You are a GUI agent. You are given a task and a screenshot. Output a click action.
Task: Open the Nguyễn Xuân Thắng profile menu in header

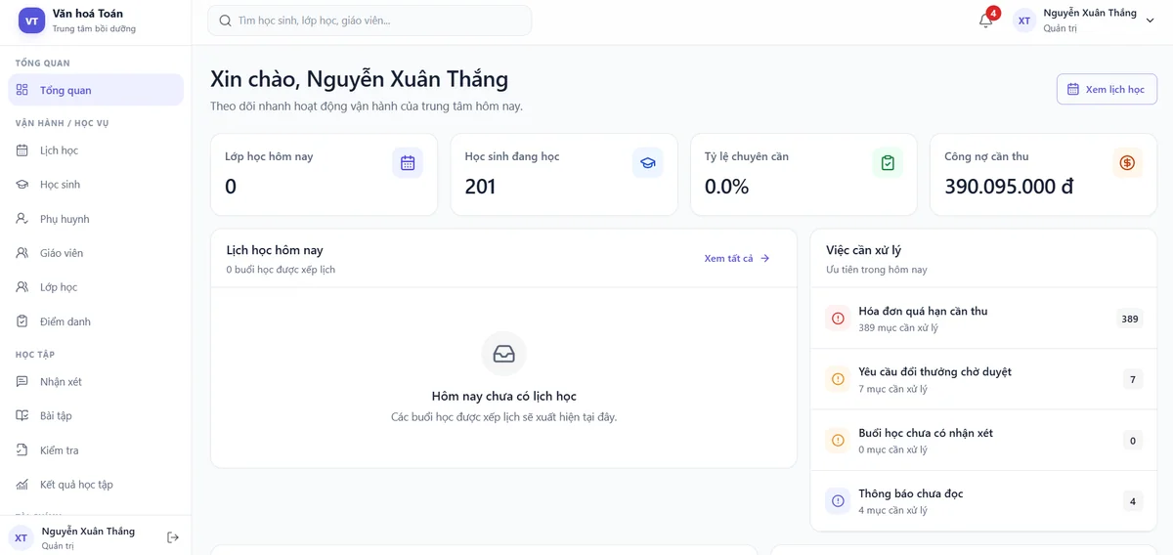pos(1084,21)
